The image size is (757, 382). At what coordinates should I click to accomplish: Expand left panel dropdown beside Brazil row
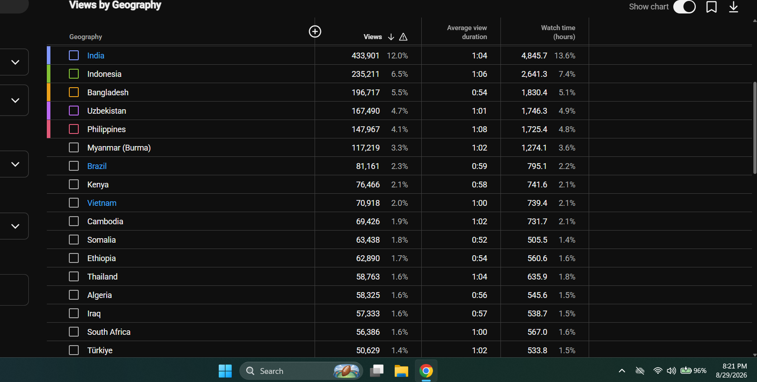click(x=14, y=164)
